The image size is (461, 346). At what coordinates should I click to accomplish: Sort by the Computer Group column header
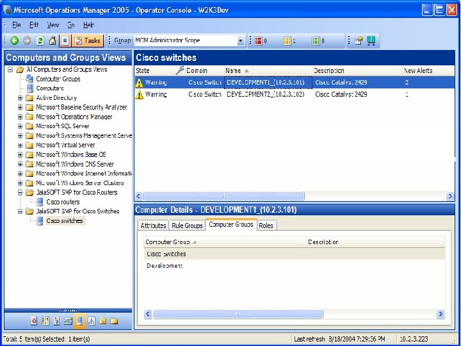pyautogui.click(x=225, y=242)
